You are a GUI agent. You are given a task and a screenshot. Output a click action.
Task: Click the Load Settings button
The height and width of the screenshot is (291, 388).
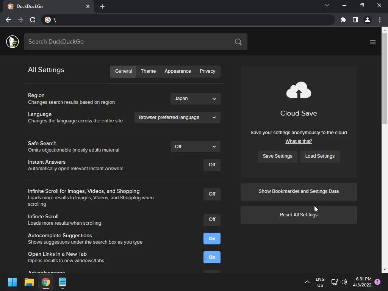coord(320,156)
